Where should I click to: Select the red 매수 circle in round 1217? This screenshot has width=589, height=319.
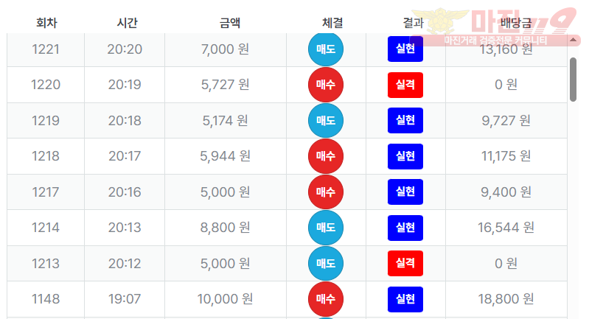click(325, 192)
